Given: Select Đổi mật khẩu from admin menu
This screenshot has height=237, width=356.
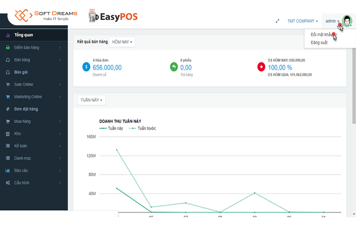Looking at the screenshot, I should point(322,35).
